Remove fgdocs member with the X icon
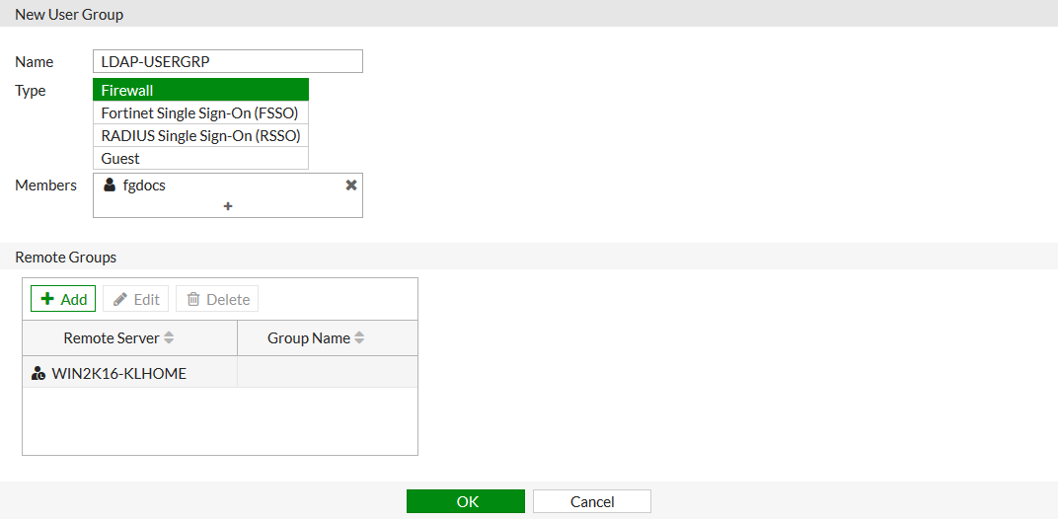The image size is (1058, 519). (350, 185)
